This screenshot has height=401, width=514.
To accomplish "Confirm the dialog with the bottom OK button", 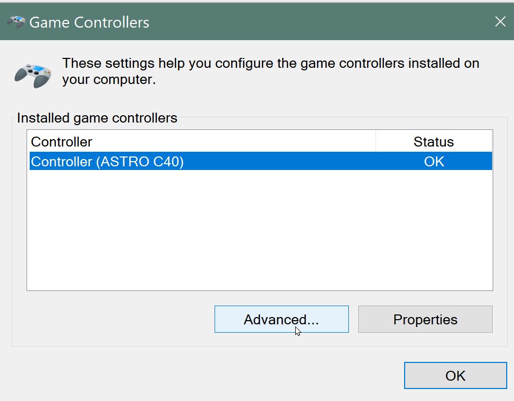I will 455,375.
